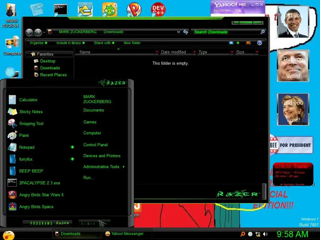The width and height of the screenshot is (320, 240).
Task: Open the command prompt desktop shortcut
Action: point(61,10)
